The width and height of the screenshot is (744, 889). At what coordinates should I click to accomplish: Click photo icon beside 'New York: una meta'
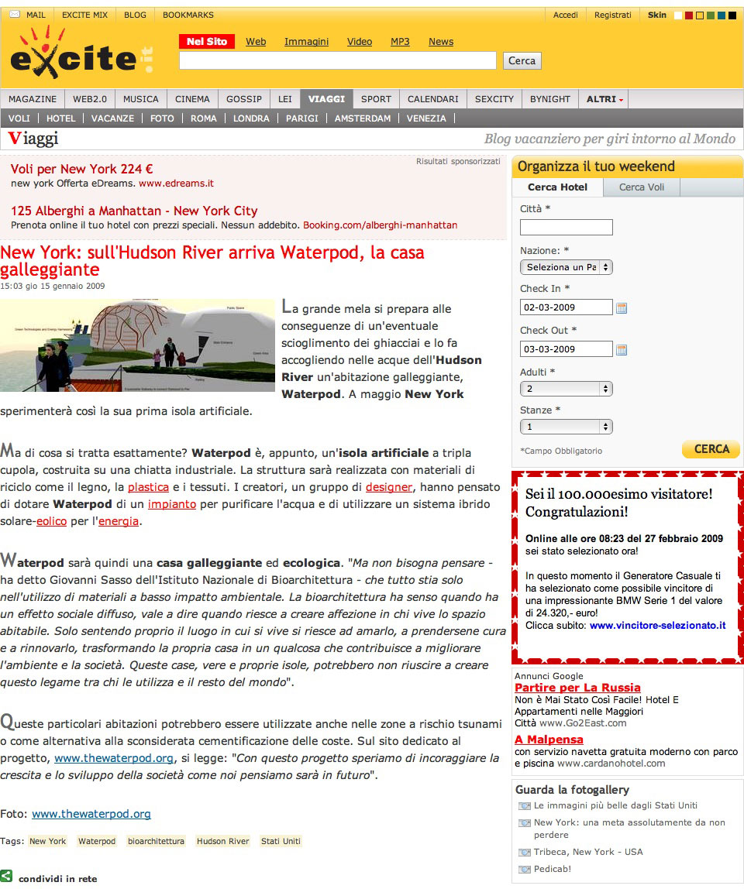525,822
